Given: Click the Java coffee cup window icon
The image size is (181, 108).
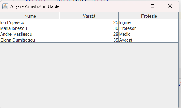Looking at the screenshot, I should pyautogui.click(x=5, y=6).
